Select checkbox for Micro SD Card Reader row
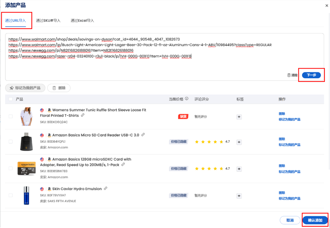This screenshot has height=228, width=330. pyautogui.click(x=11, y=142)
